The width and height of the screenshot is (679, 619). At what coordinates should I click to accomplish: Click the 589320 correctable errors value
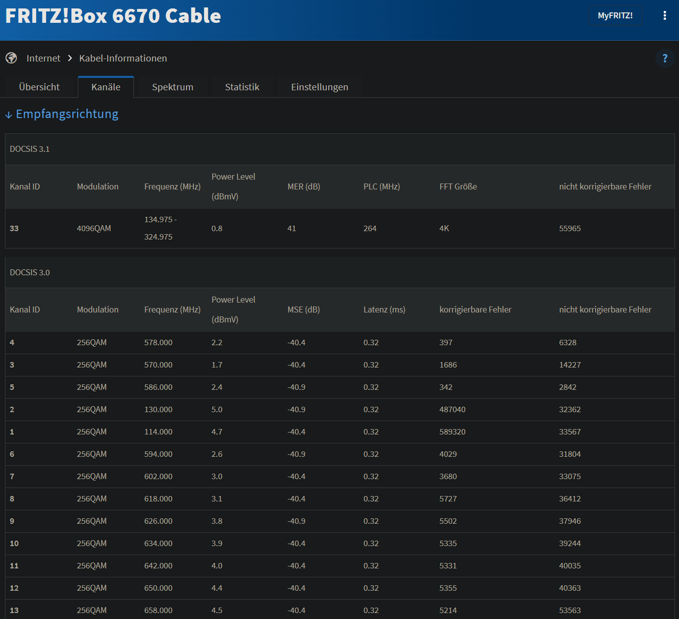[x=452, y=432]
